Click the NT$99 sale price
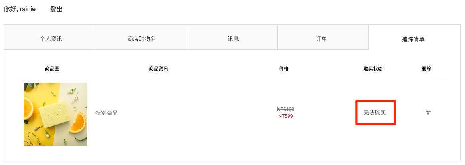Screen dimensions: 465x165 (x=285, y=116)
